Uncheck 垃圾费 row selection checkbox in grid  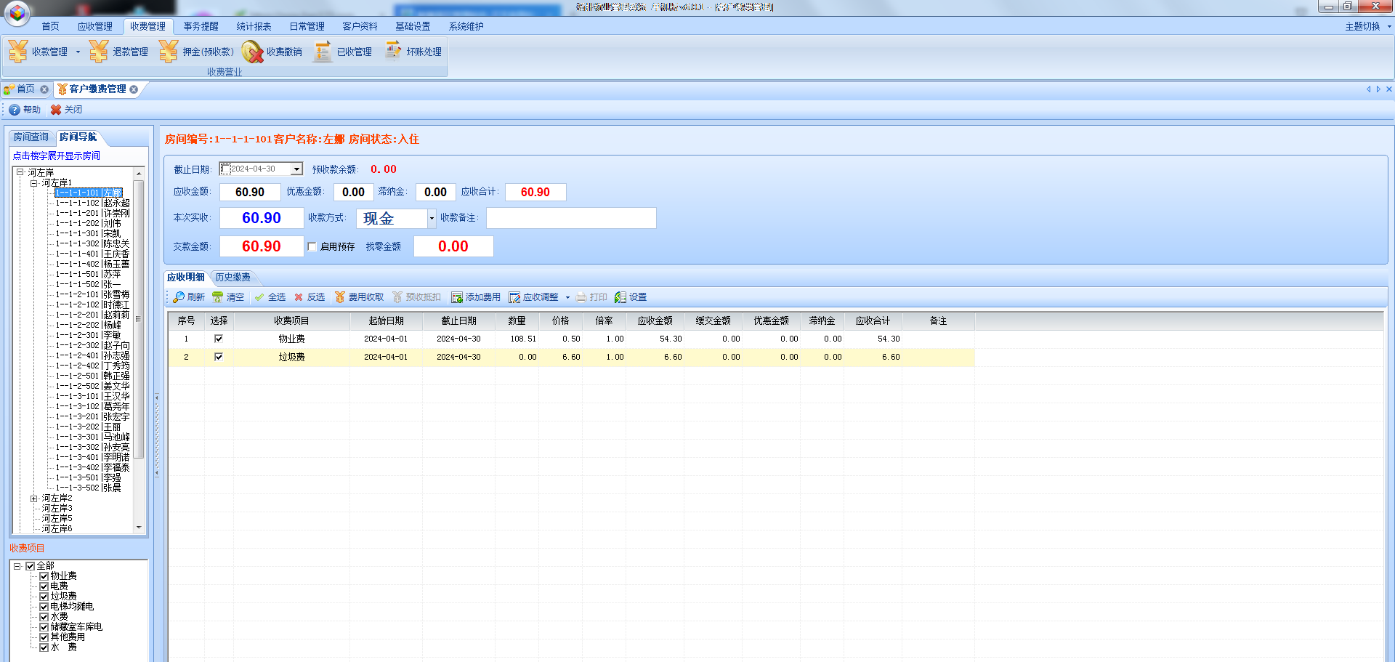coord(219,357)
